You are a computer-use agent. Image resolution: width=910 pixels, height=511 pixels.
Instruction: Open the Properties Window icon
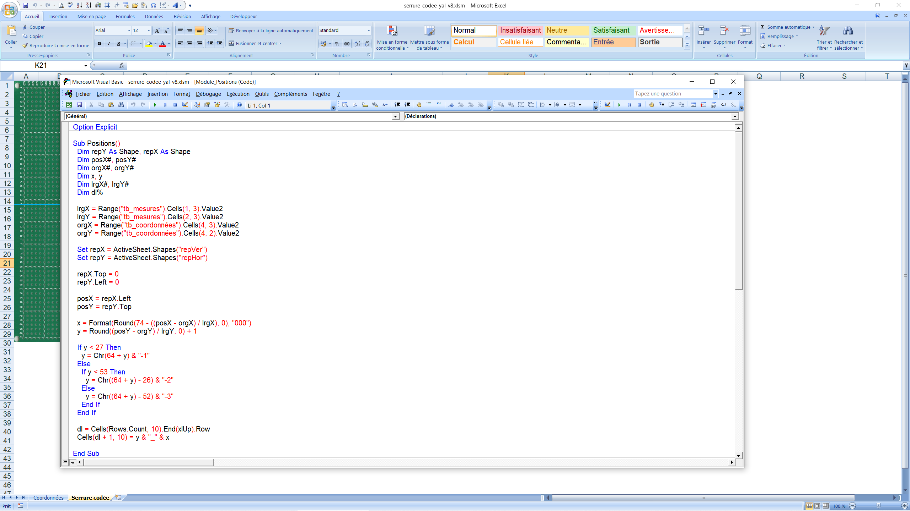pos(207,105)
